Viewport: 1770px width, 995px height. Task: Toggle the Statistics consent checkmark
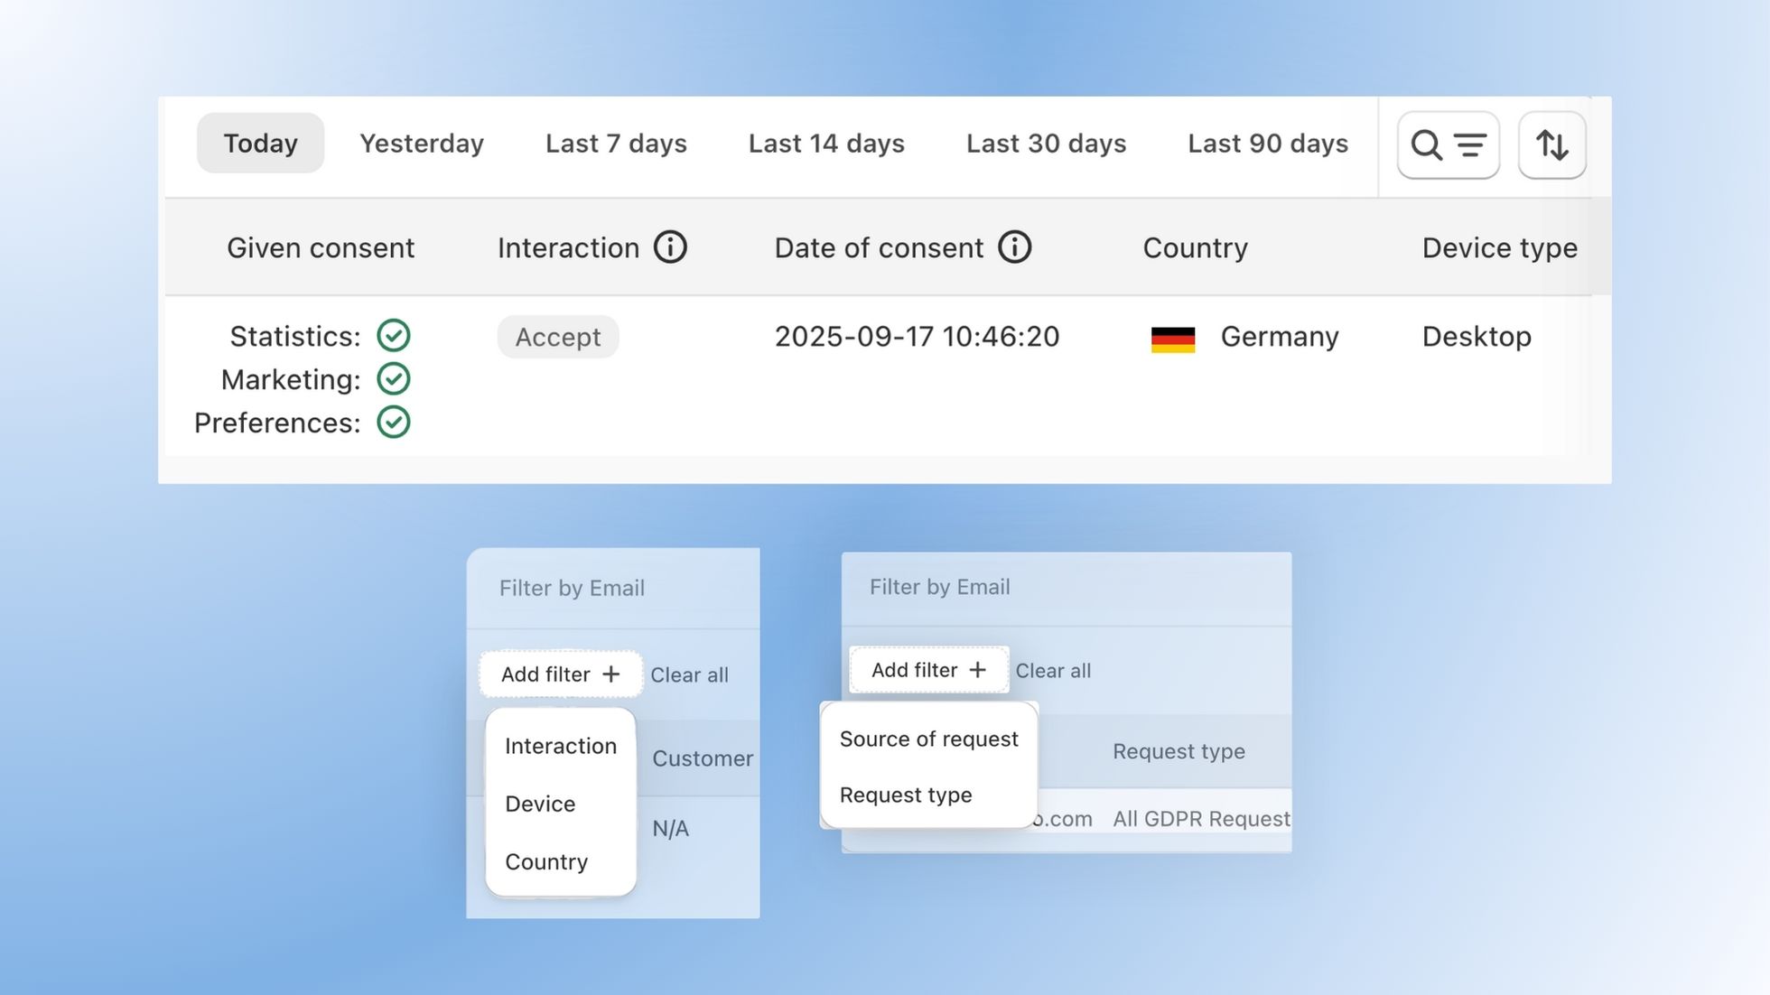[393, 336]
